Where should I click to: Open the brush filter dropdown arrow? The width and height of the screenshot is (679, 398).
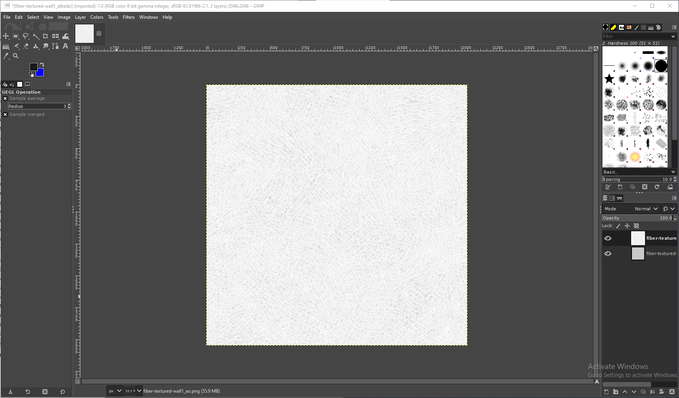click(x=673, y=36)
